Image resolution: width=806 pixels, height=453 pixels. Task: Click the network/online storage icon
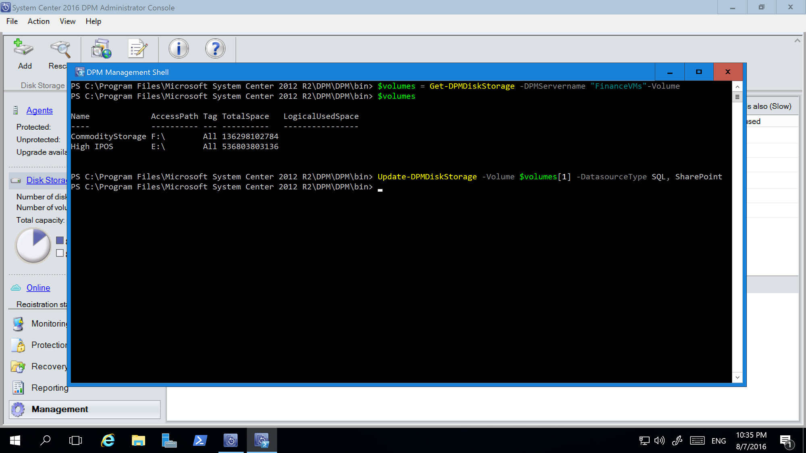click(16, 287)
